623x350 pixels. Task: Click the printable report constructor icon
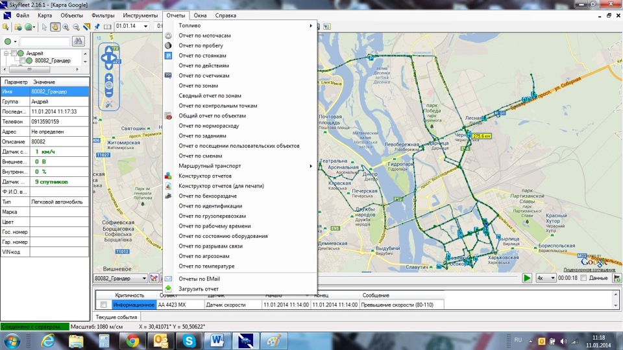pyautogui.click(x=169, y=186)
